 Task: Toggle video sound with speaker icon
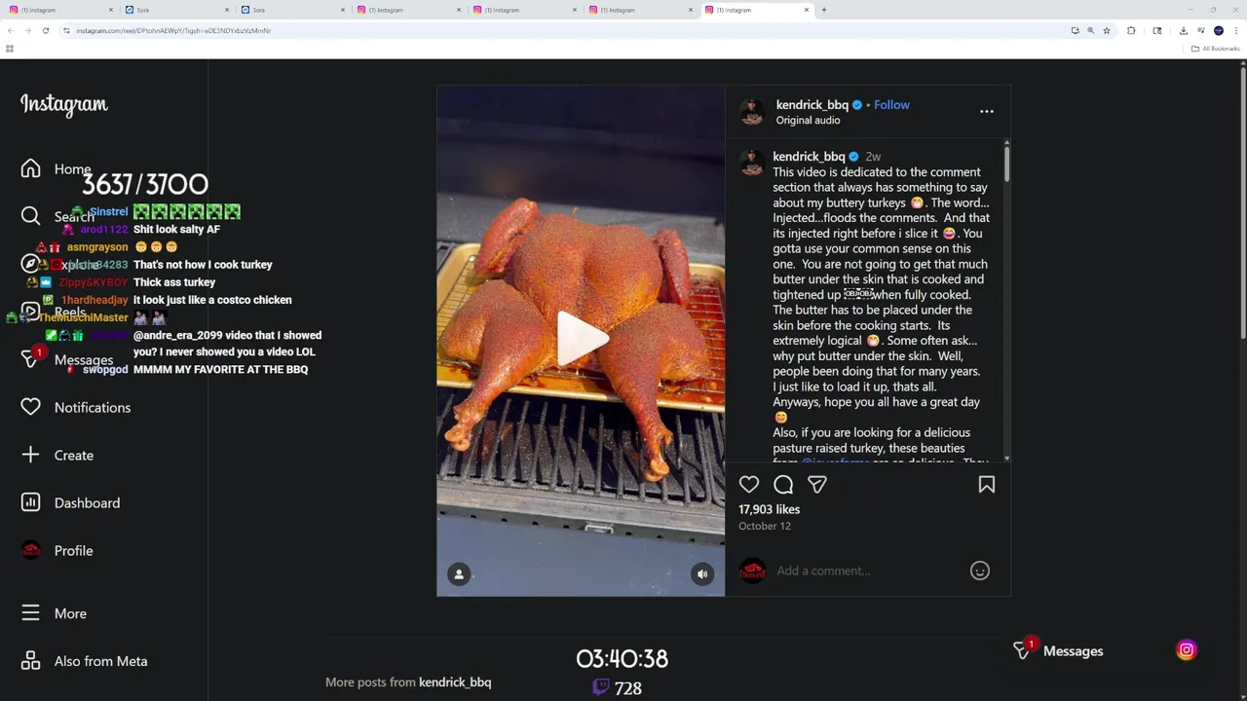[x=701, y=573]
